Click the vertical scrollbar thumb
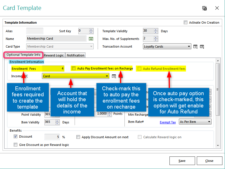Image resolution: width=225 pixels, height=169 pixels. point(218,89)
